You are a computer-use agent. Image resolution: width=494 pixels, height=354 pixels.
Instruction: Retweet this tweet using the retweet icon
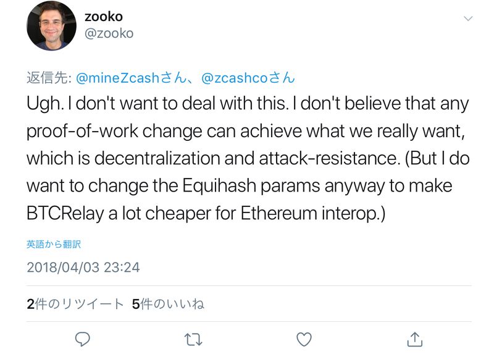[193, 339]
